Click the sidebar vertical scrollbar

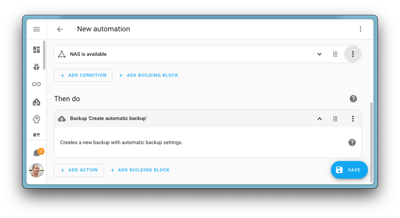pyautogui.click(x=44, y=55)
